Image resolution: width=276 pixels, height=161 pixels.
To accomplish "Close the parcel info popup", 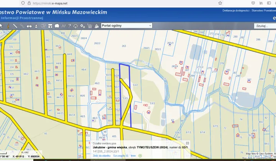I will [187, 143].
